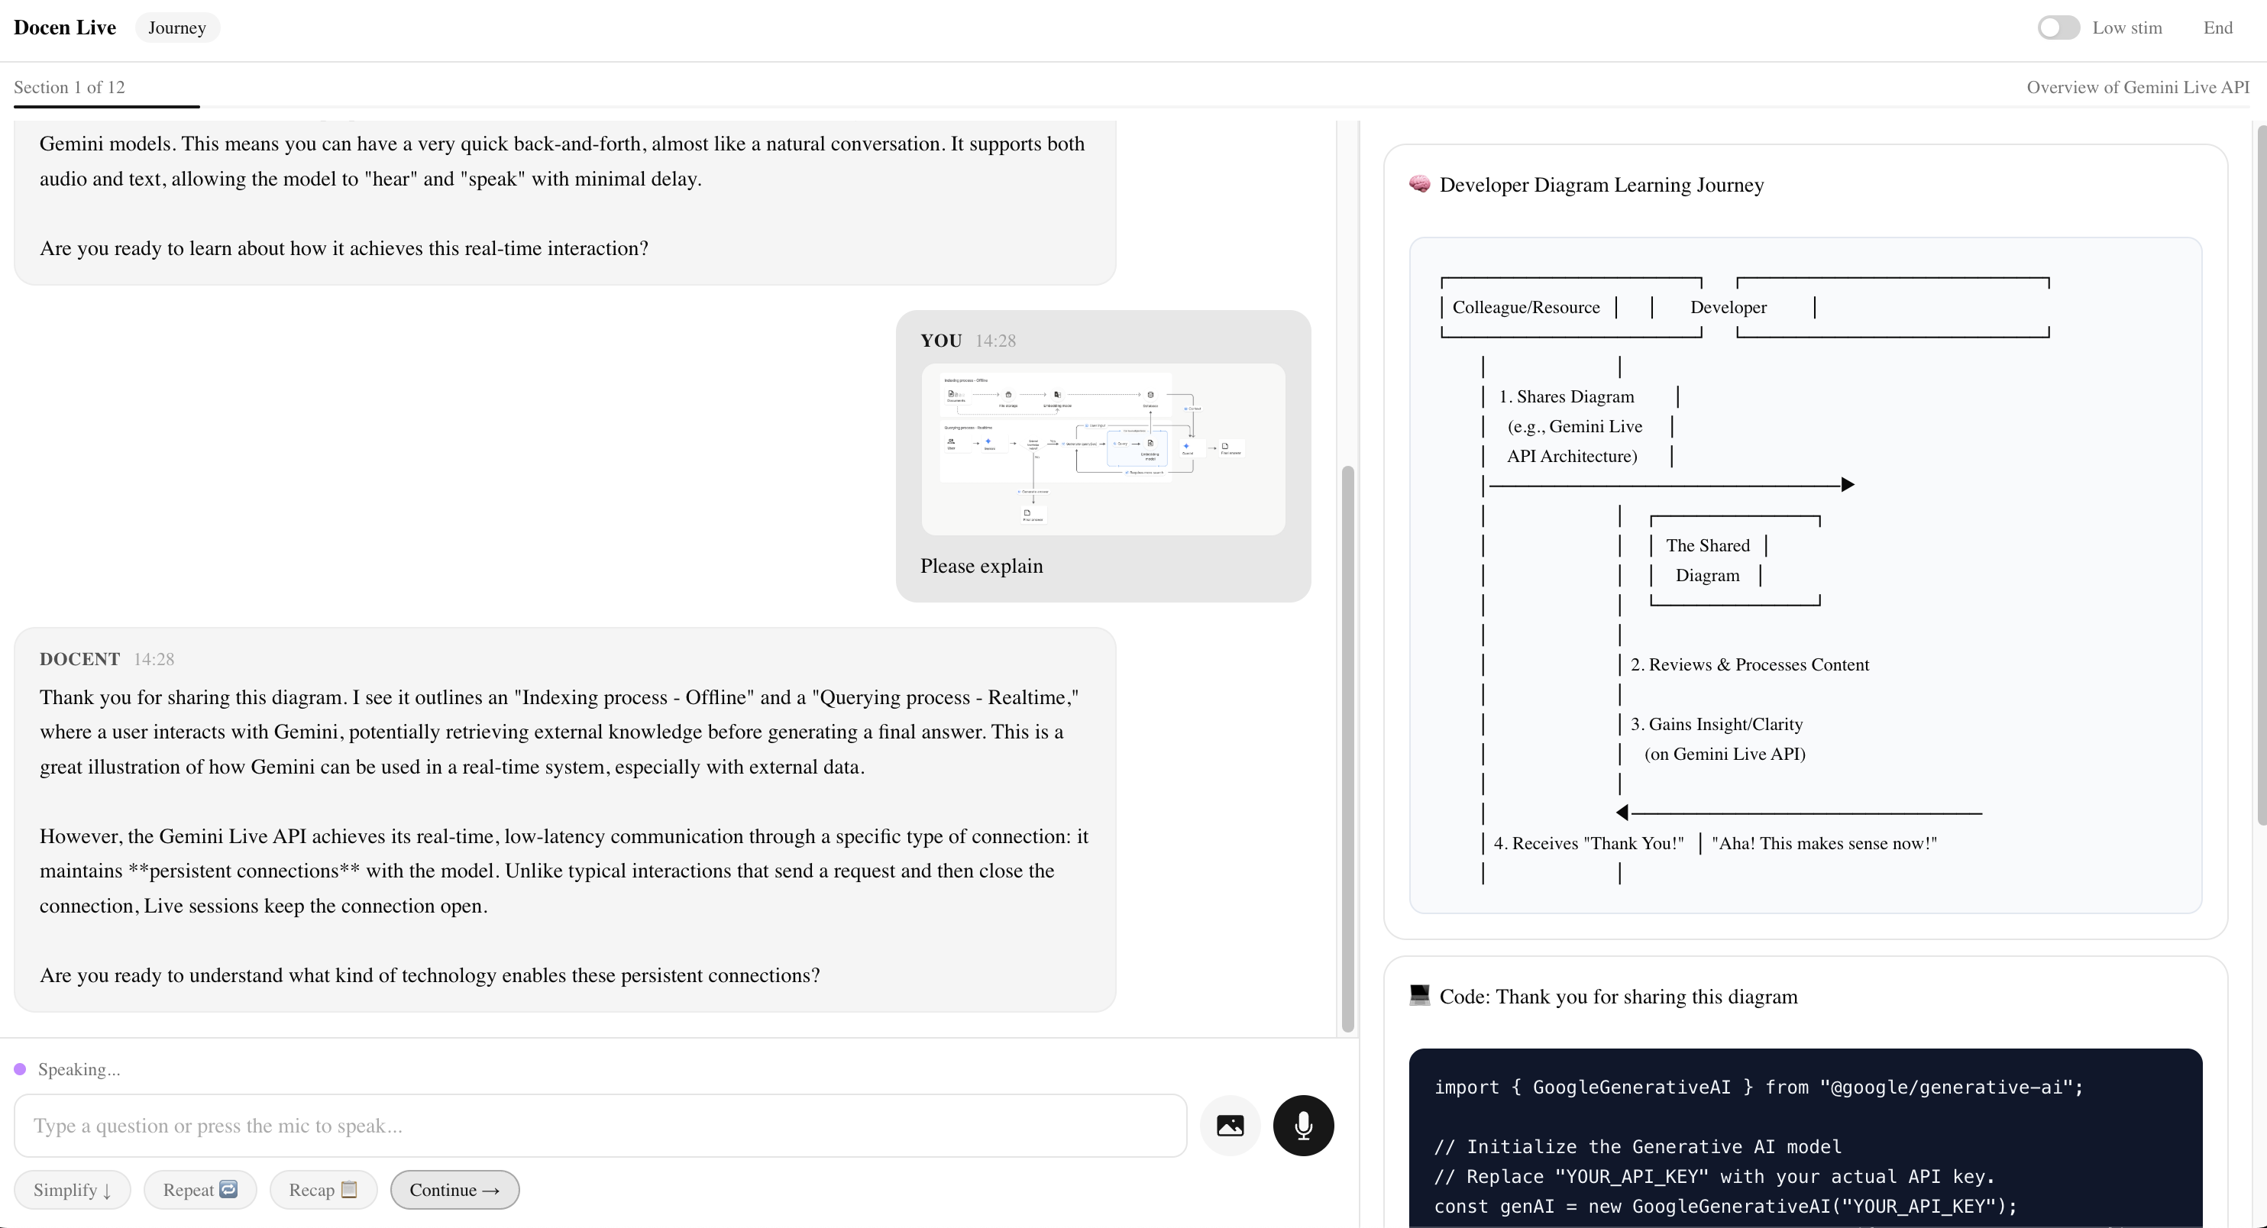Screen dimensions: 2267x1228
Task: Open the shared diagram image thumbnail
Action: tap(1103, 450)
